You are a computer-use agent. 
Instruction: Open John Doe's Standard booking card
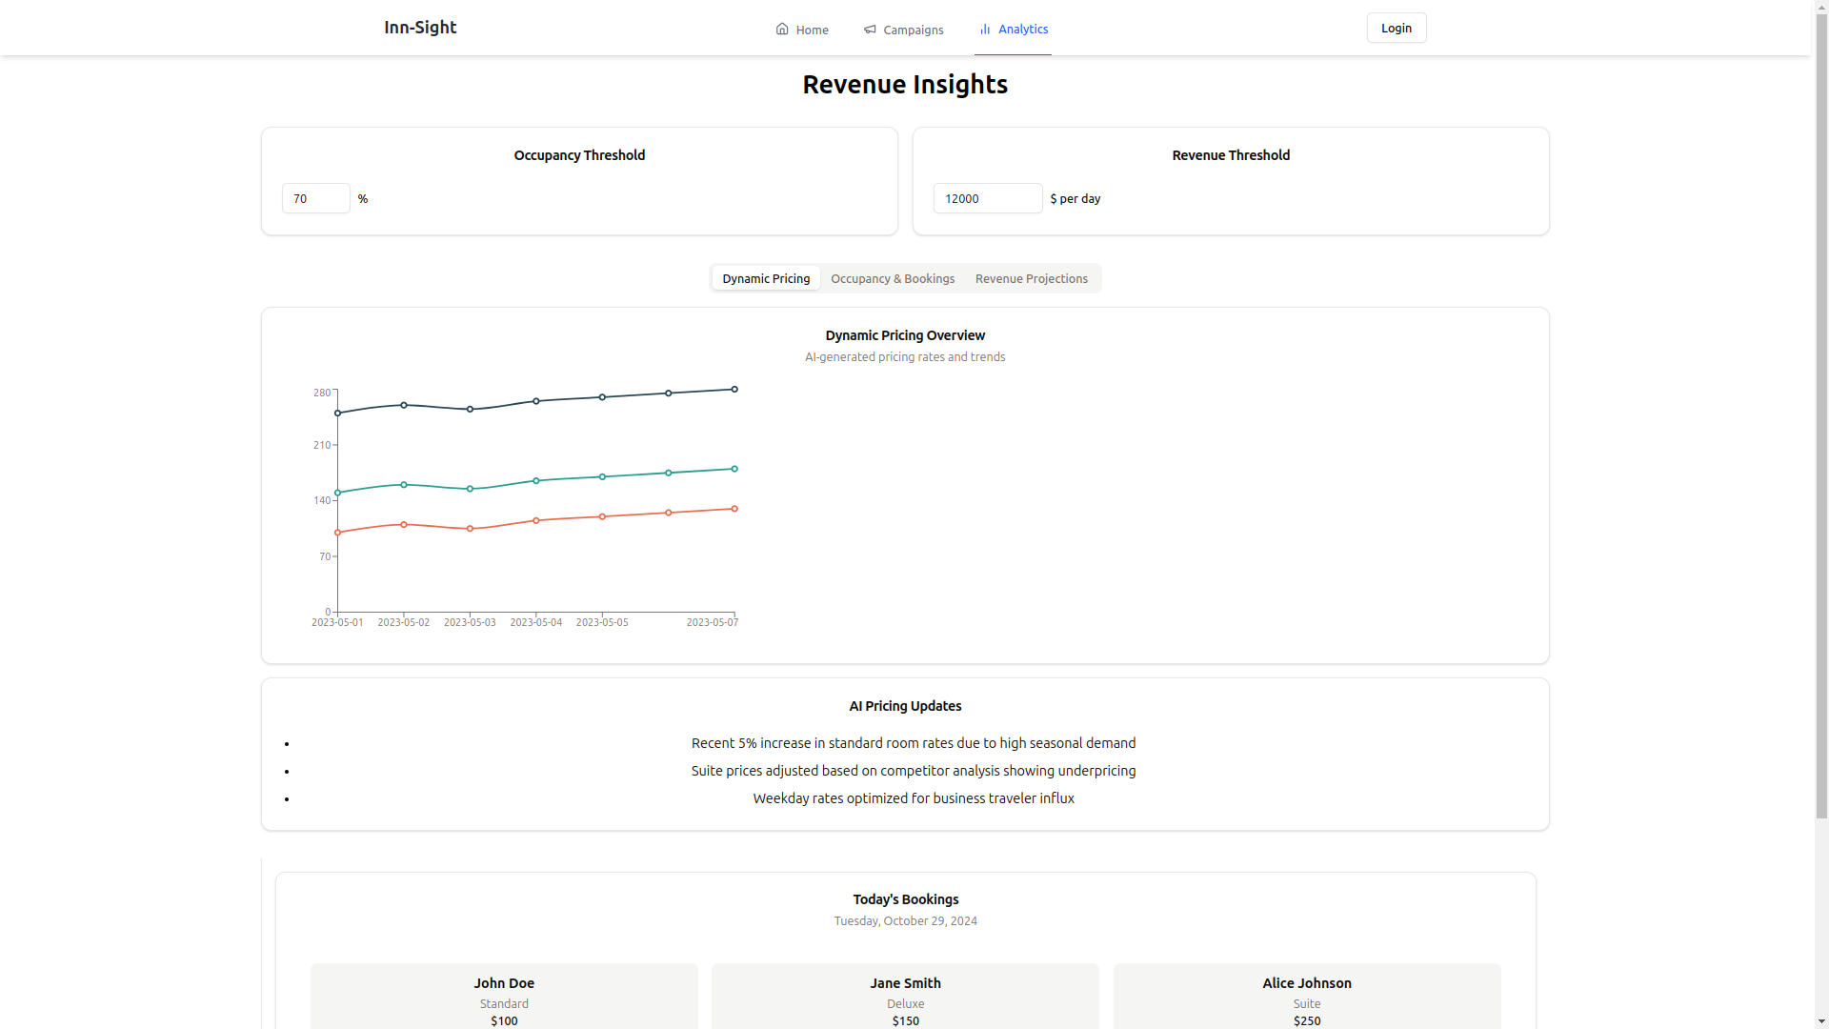(504, 996)
